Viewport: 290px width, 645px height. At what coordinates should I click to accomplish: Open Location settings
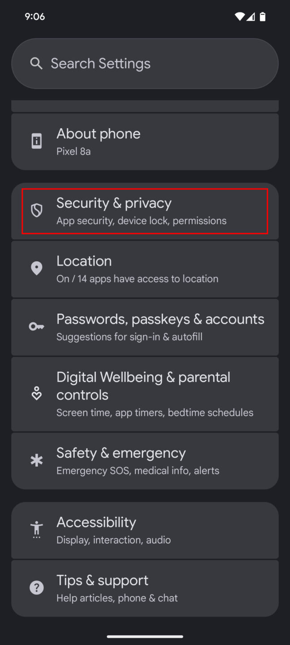click(145, 268)
